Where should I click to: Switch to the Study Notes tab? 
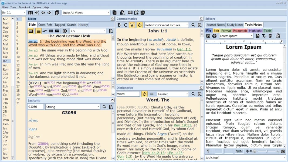point(235,25)
